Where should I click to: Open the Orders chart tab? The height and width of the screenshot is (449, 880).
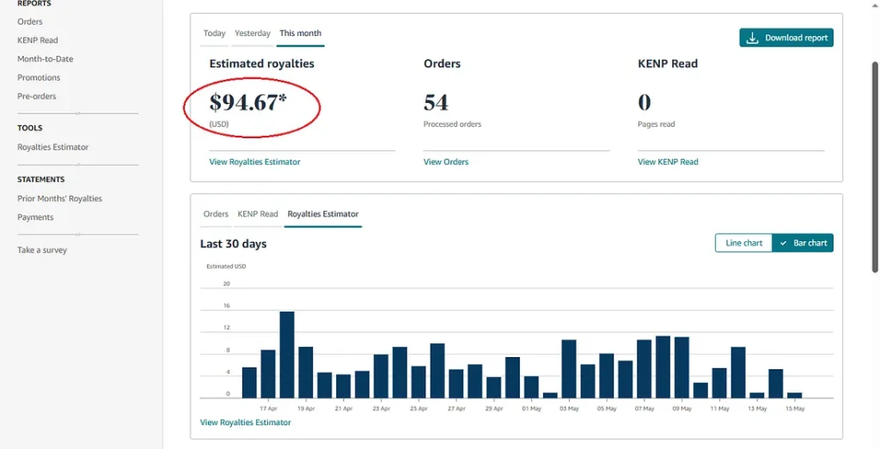tap(216, 214)
